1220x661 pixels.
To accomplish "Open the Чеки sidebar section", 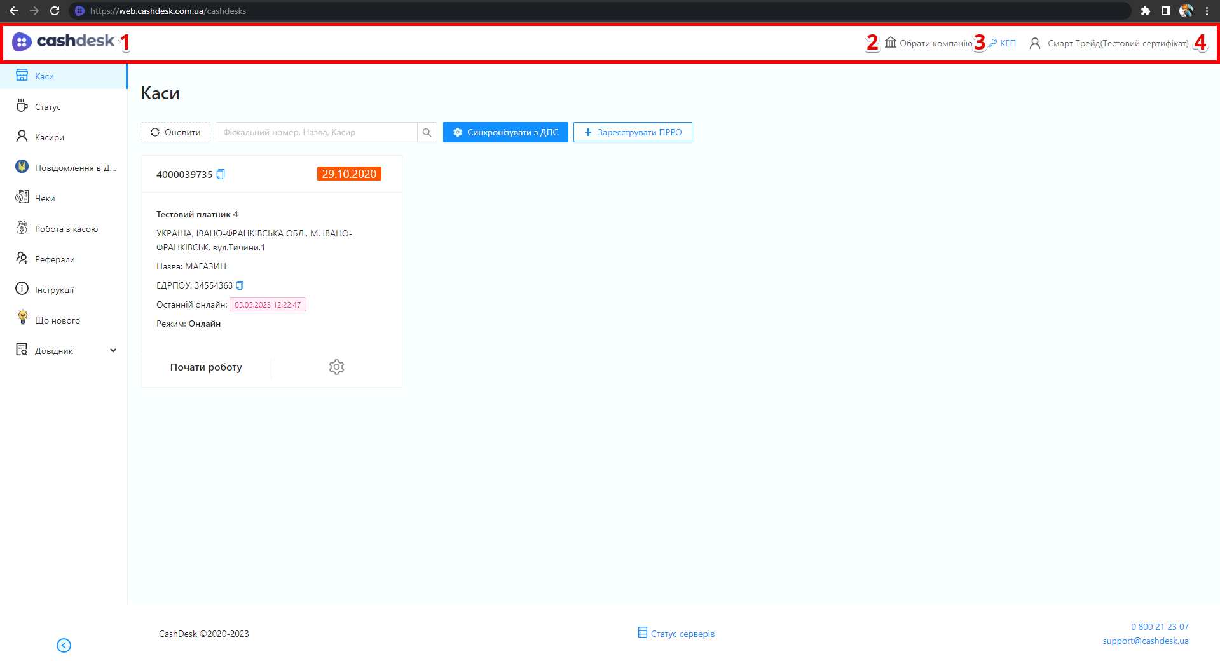I will tap(45, 198).
